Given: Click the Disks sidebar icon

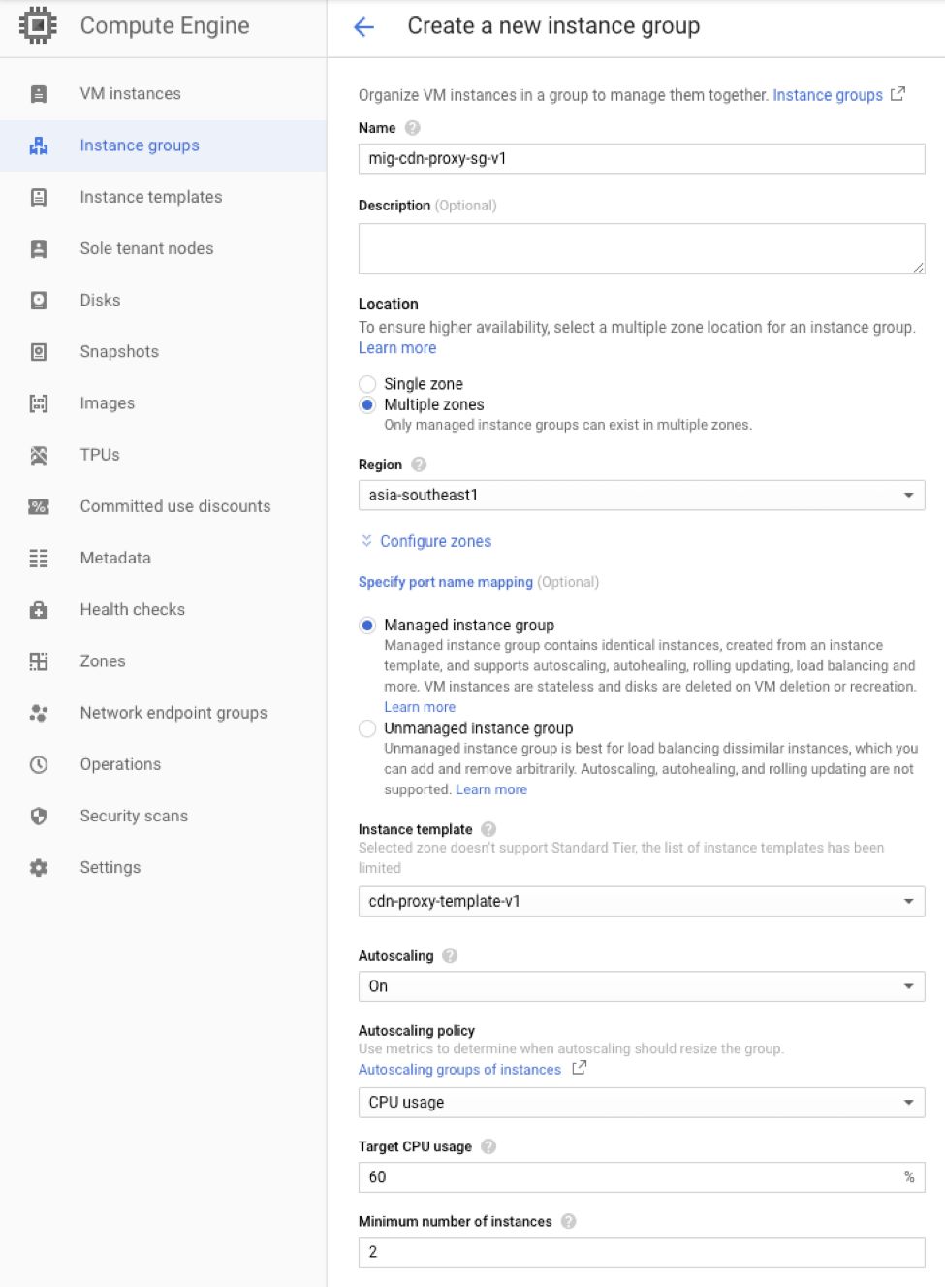Looking at the screenshot, I should point(39,301).
